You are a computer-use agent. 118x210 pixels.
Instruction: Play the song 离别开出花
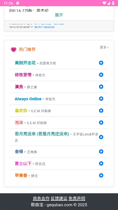tap(101, 63)
